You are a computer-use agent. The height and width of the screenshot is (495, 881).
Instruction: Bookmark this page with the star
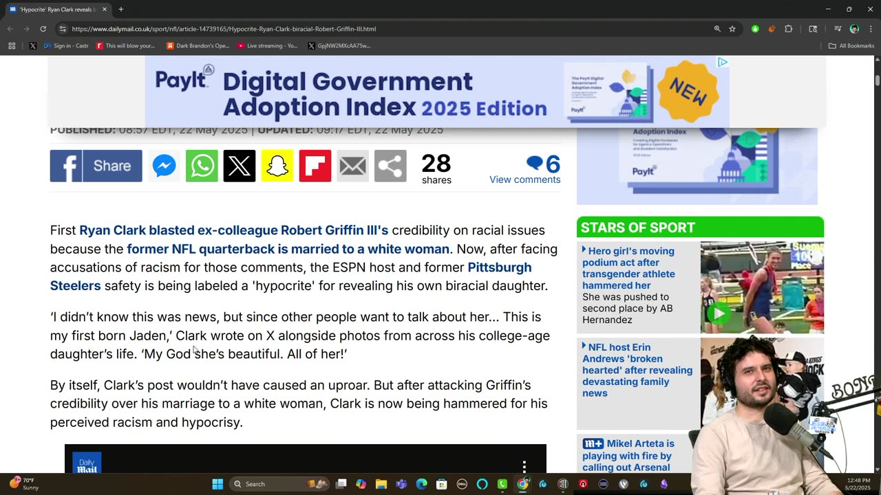[732, 29]
